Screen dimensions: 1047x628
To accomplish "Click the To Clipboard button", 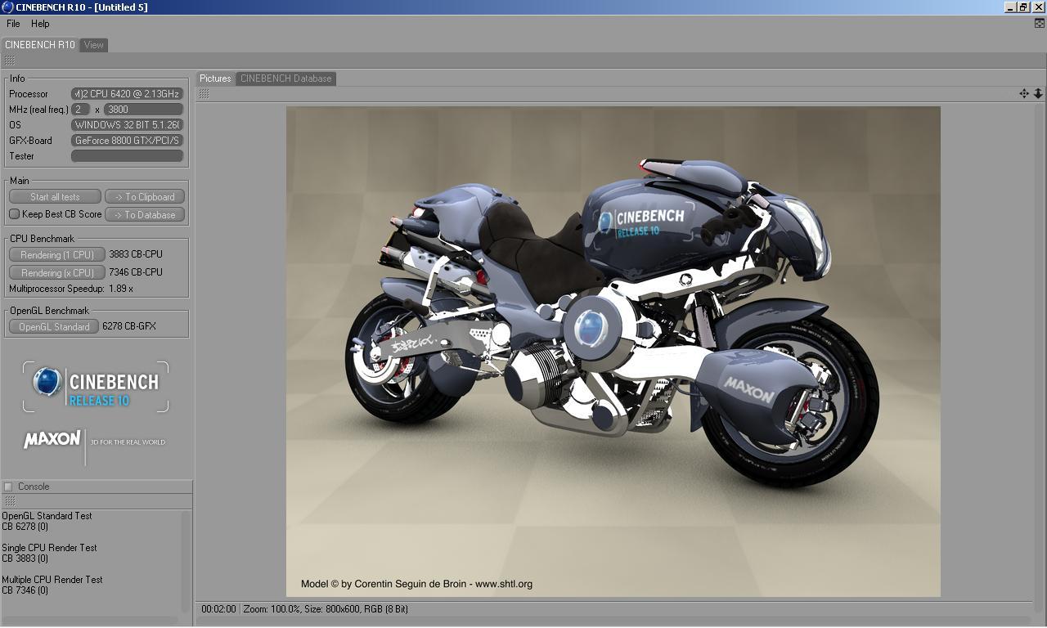I will click(x=145, y=197).
